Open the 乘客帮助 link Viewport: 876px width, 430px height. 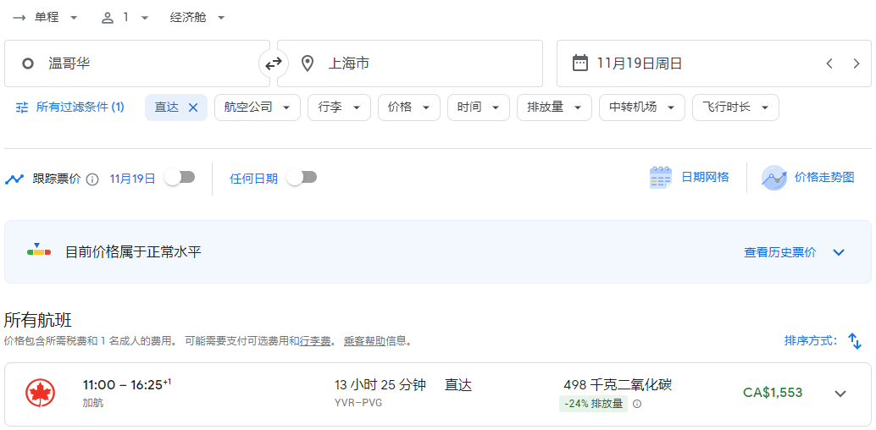[365, 340]
